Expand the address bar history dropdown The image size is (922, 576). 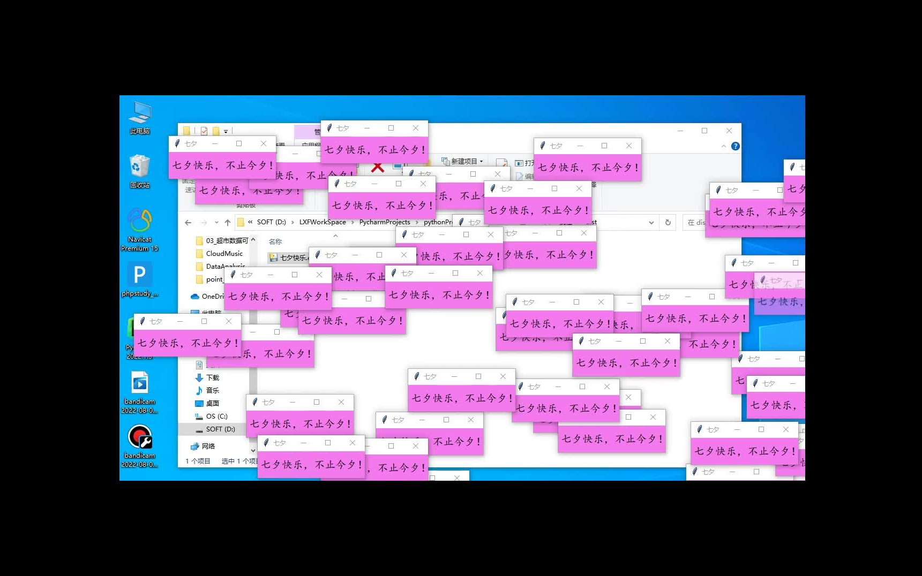click(651, 223)
